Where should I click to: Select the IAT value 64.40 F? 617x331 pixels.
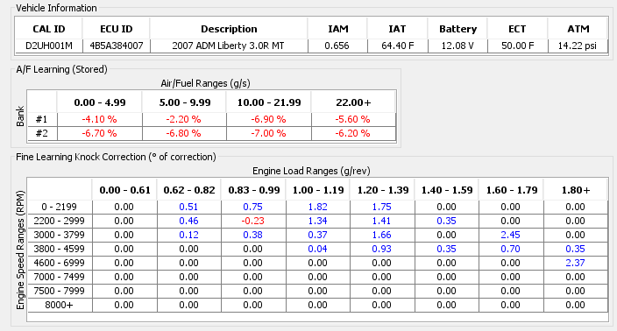pos(397,46)
